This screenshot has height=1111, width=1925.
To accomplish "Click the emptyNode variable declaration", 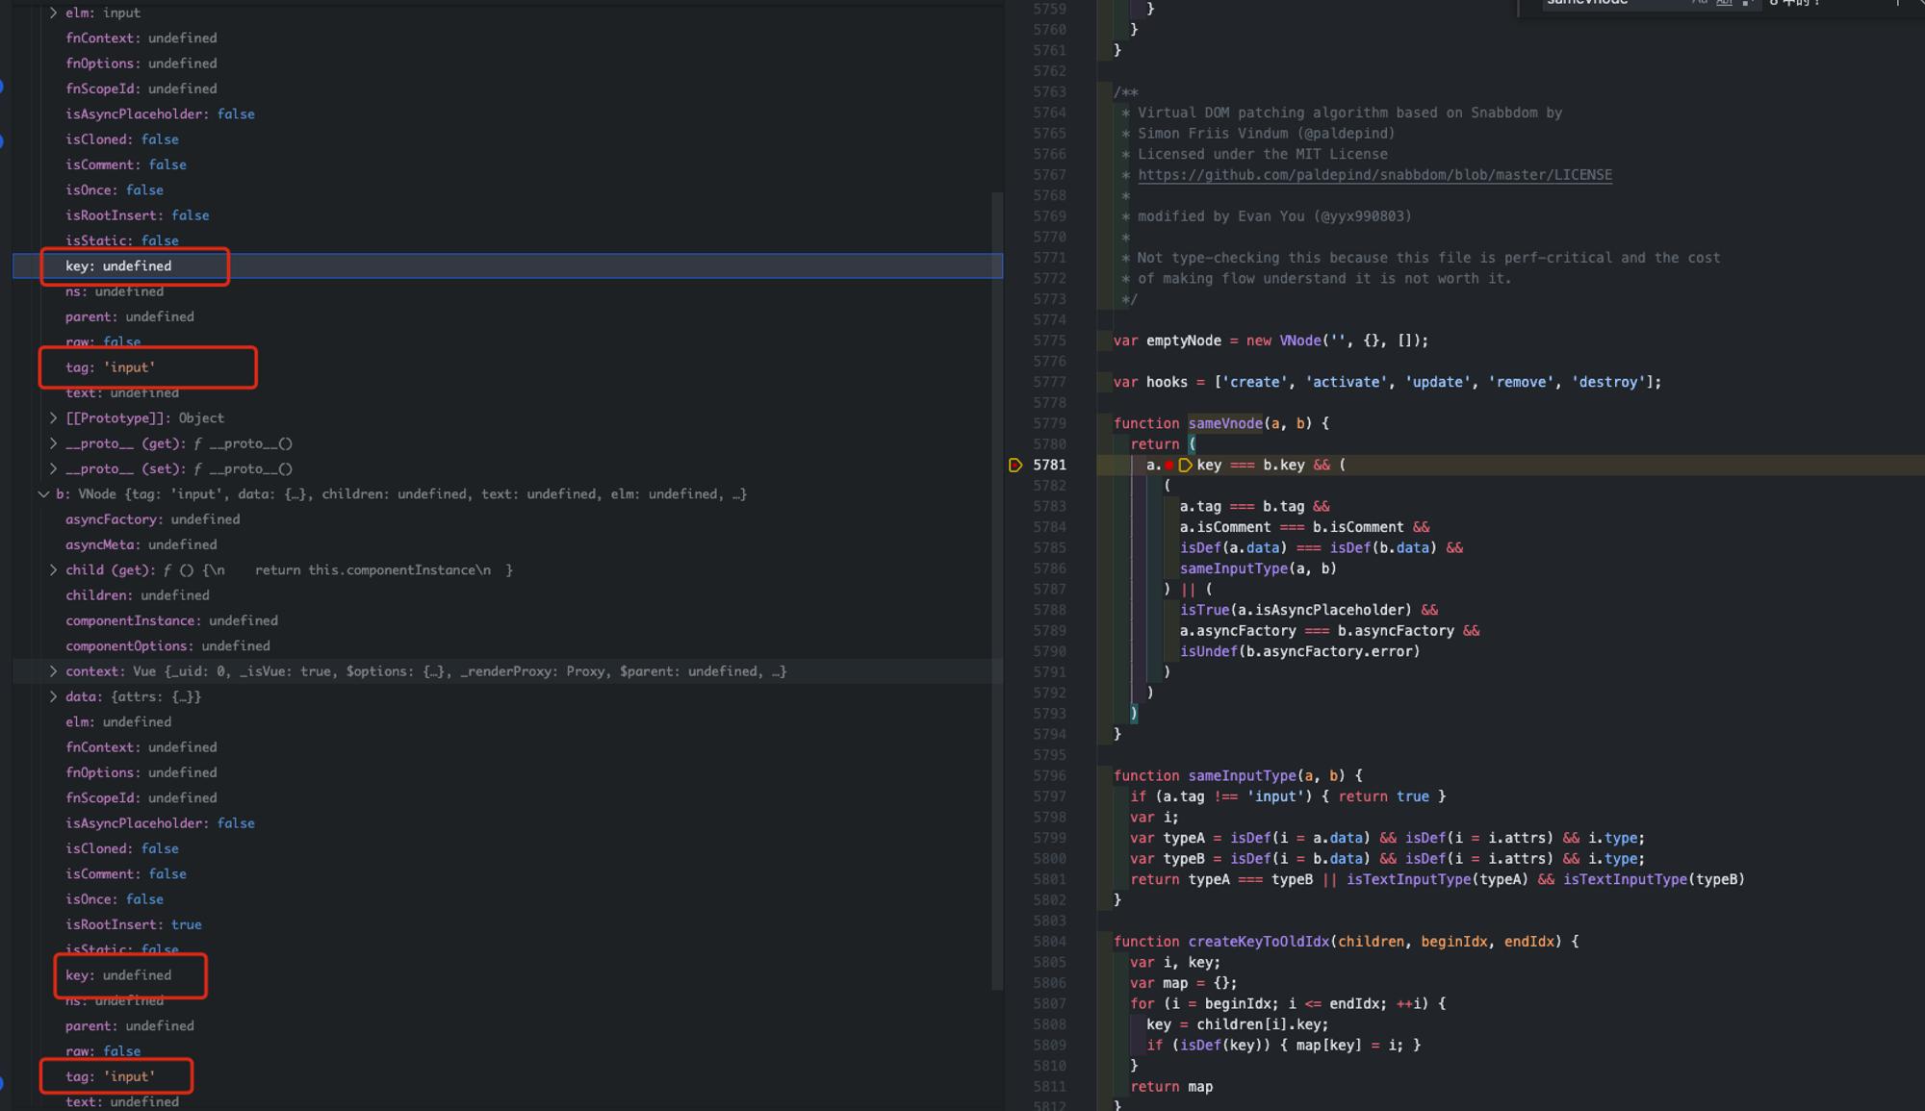I will (x=1183, y=341).
